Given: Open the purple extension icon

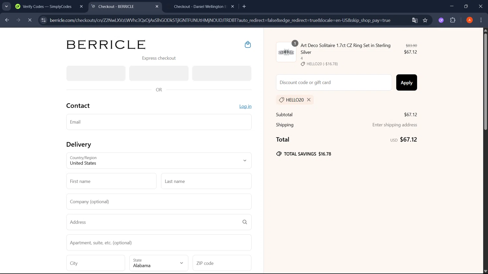Looking at the screenshot, I should click(x=441, y=20).
